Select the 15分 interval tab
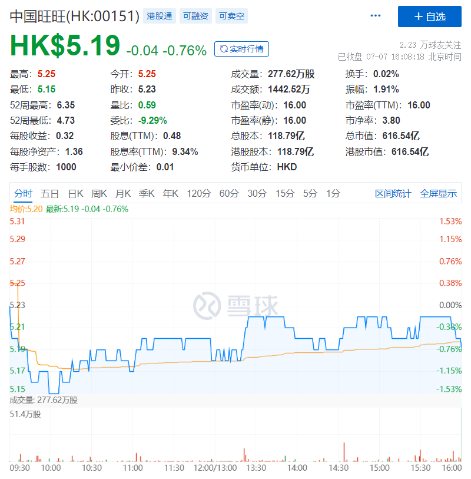Image resolution: width=471 pixels, height=479 pixels. pos(286,193)
